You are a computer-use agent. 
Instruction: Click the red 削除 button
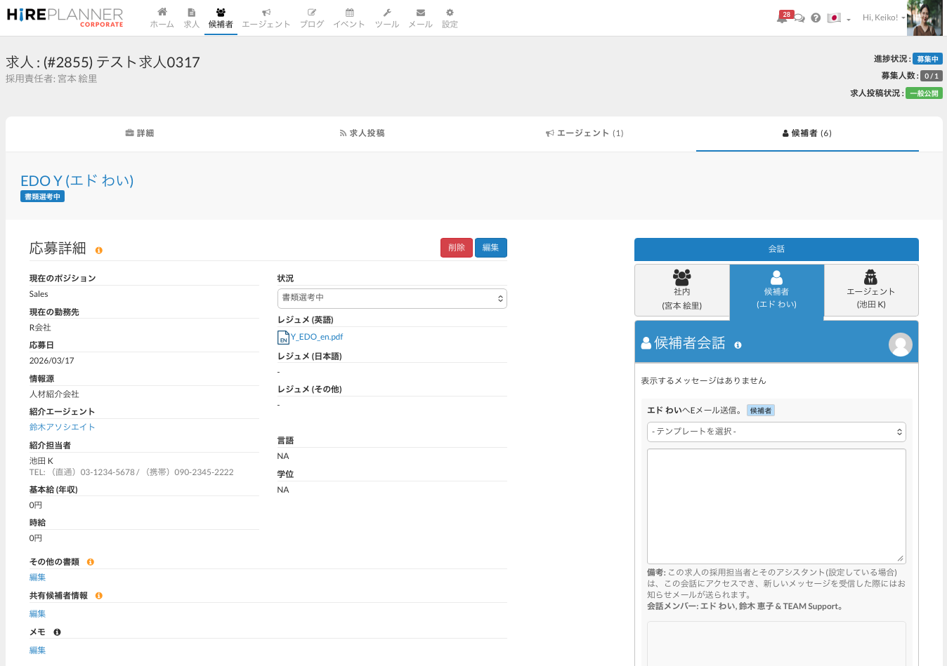coord(456,248)
